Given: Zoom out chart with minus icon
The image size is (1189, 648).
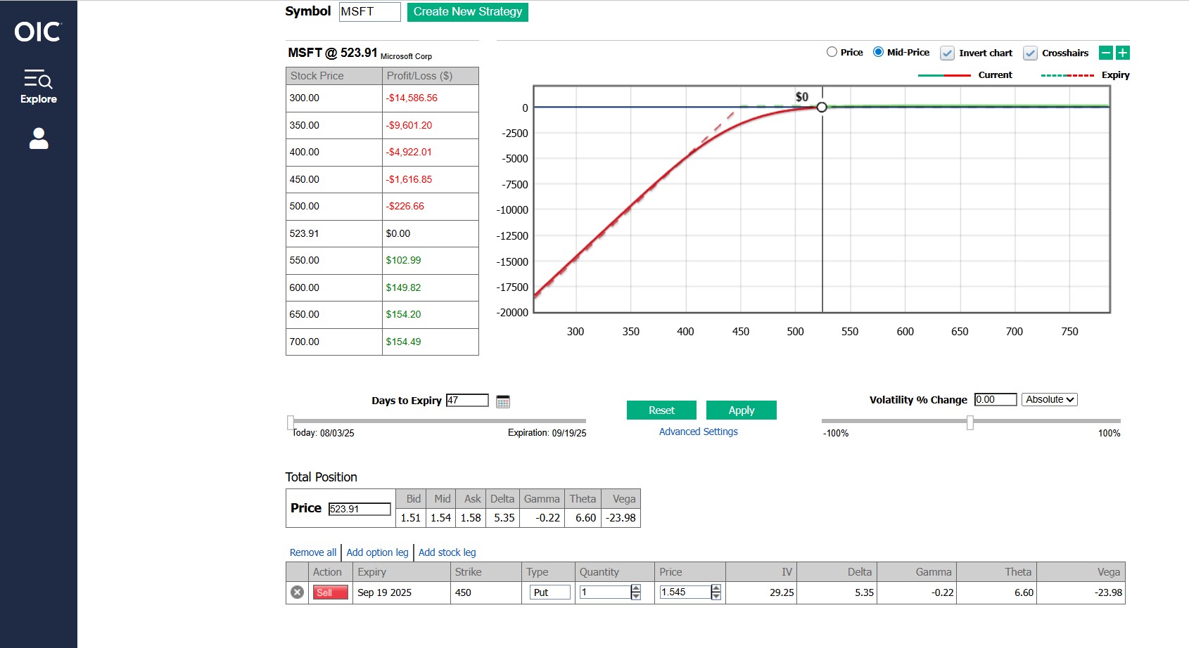Looking at the screenshot, I should (1106, 53).
